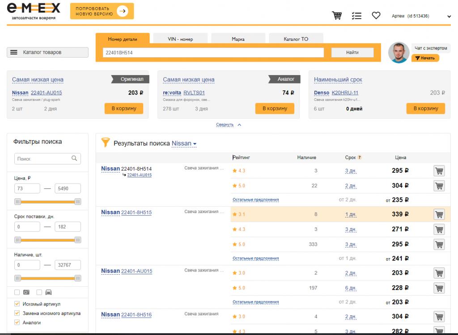Open the K20HRU-11 part link
This screenshot has width=458, height=335.
[345, 92]
